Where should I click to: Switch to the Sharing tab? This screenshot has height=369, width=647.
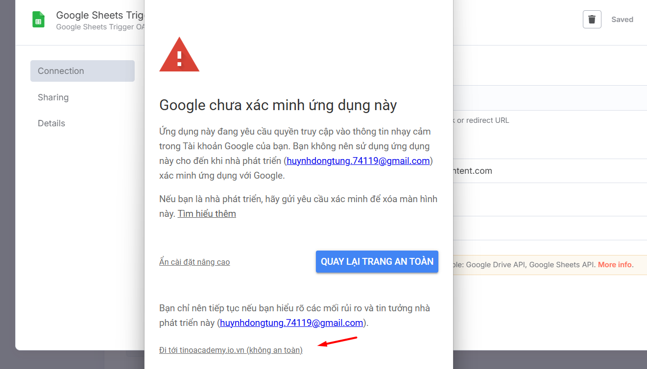coord(53,97)
